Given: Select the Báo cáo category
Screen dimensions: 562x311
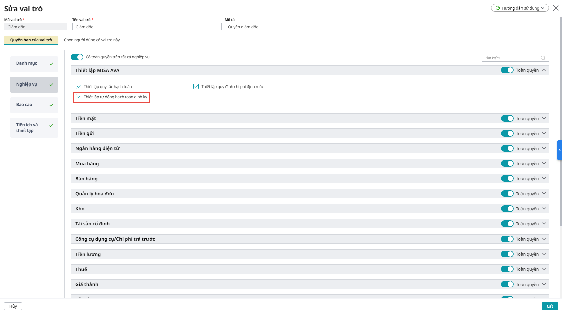Looking at the screenshot, I should click(x=34, y=105).
